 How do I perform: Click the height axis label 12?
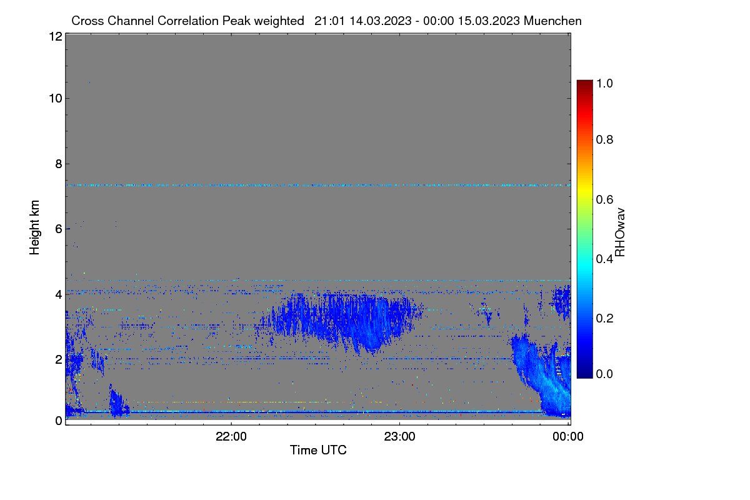[x=54, y=36]
